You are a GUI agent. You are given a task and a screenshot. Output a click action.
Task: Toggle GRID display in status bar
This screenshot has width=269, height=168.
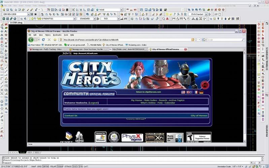[39, 166]
